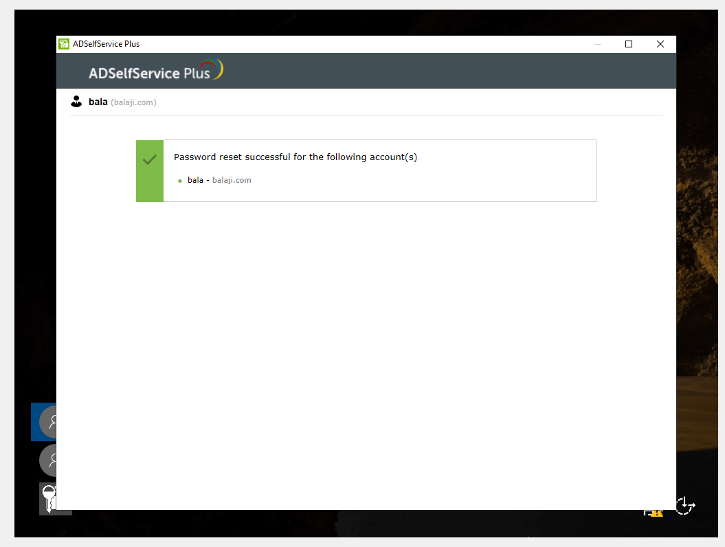Select the second user account avatar on lock screen
The width and height of the screenshot is (725, 547).
[47, 460]
